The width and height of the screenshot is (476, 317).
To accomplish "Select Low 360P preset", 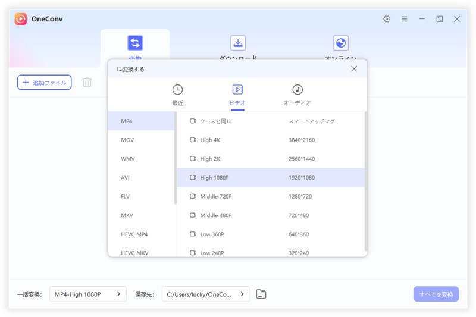I will pos(271,234).
